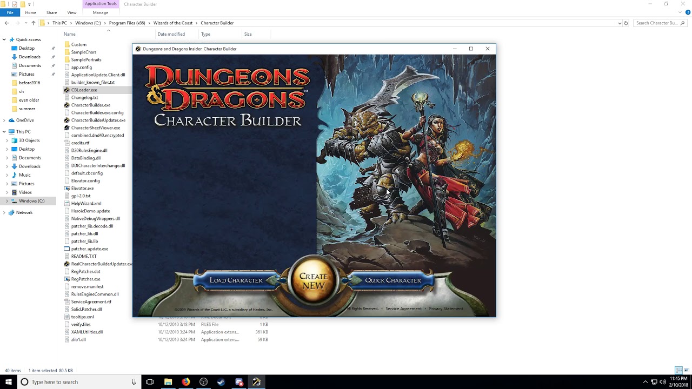692x389 pixels.
Task: Select the Network icon in navigation pane
Action: [x=11, y=213]
